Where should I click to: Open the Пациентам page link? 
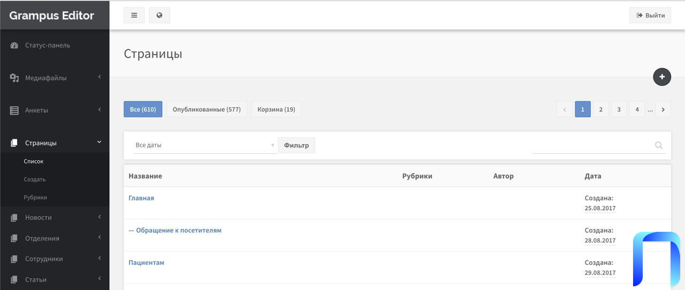[x=146, y=263]
